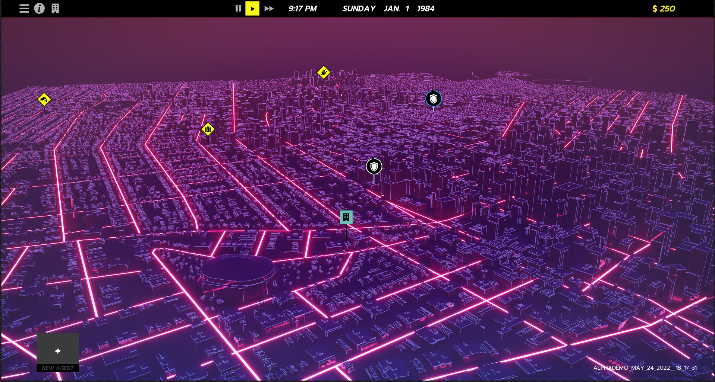This screenshot has width=715, height=382.
Task: Click the highlighted yellow play button
Action: click(x=252, y=8)
